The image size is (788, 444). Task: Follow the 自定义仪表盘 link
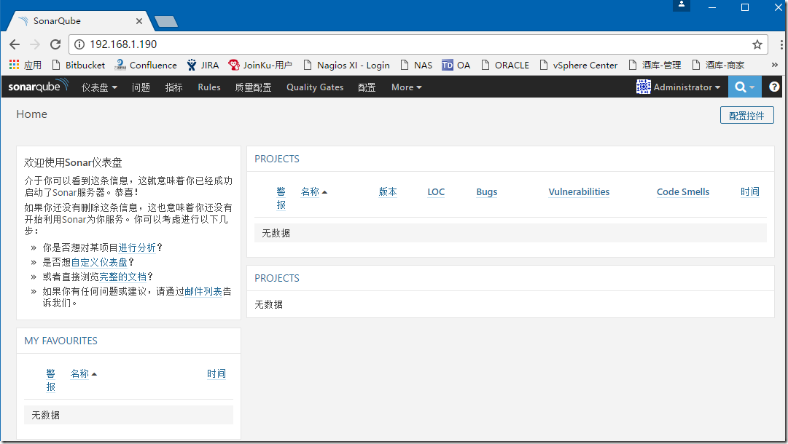click(100, 262)
